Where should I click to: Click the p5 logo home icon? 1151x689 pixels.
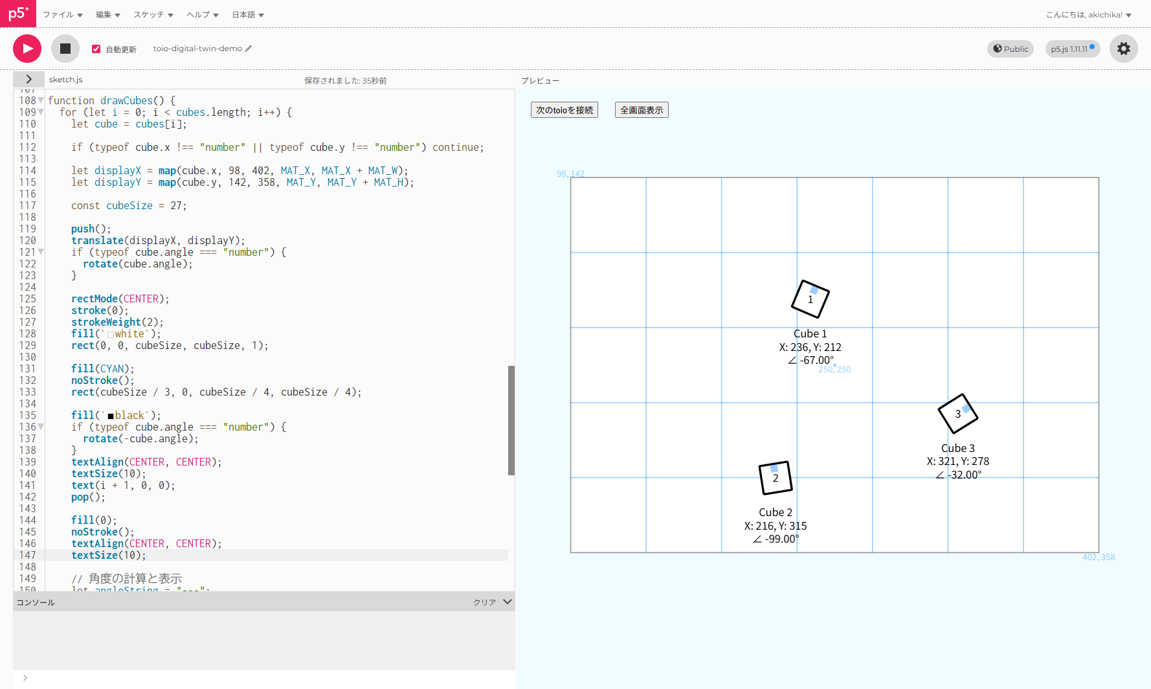click(18, 14)
